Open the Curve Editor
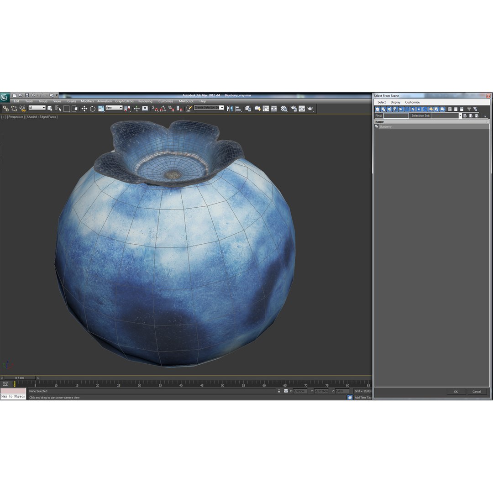The image size is (493, 493). (266, 109)
